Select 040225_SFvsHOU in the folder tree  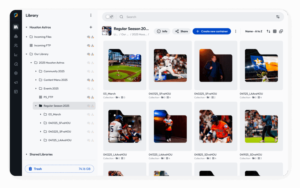(x=59, y=132)
